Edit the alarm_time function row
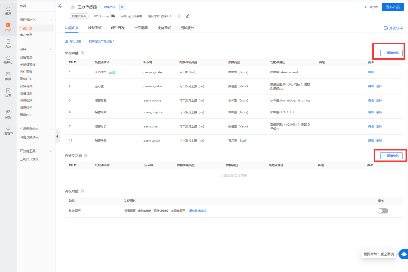Image resolution: width=408 pixels, height=272 pixels. point(371,126)
